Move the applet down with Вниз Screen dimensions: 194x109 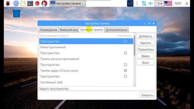point(145,63)
